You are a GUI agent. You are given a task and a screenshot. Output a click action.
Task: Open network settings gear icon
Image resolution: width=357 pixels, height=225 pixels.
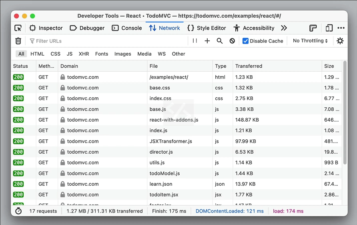[340, 41]
